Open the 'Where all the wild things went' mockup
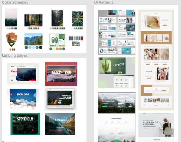181x142 pixels. point(61,98)
